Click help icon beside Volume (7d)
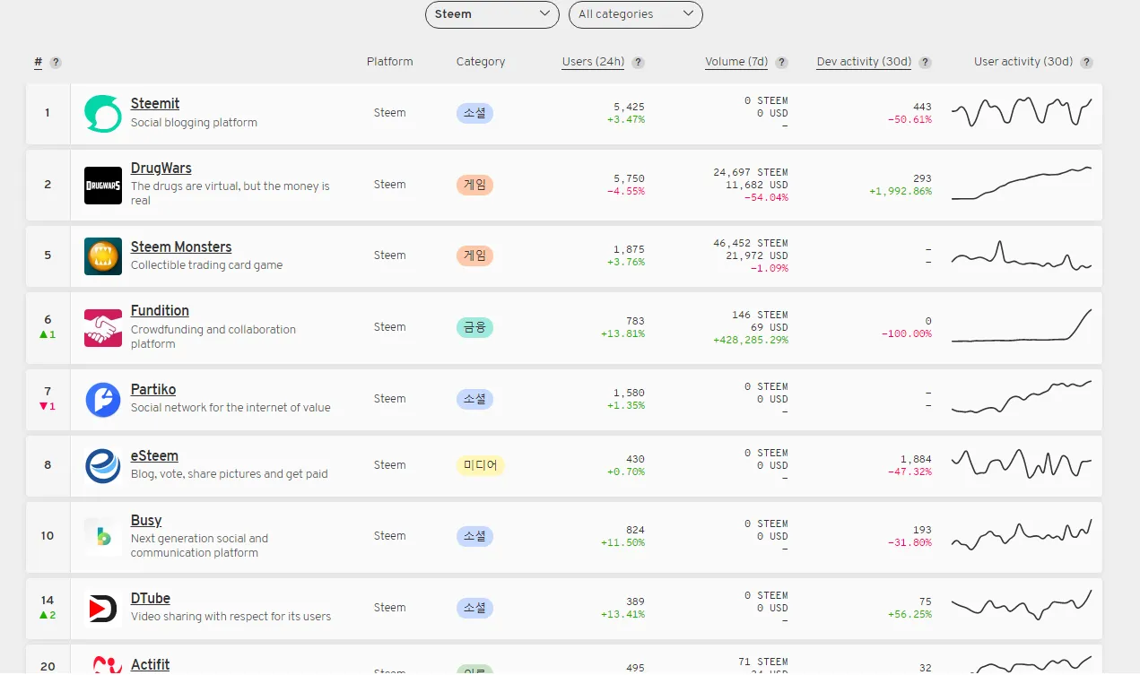Viewport: 1140px width, 675px height. tap(781, 63)
